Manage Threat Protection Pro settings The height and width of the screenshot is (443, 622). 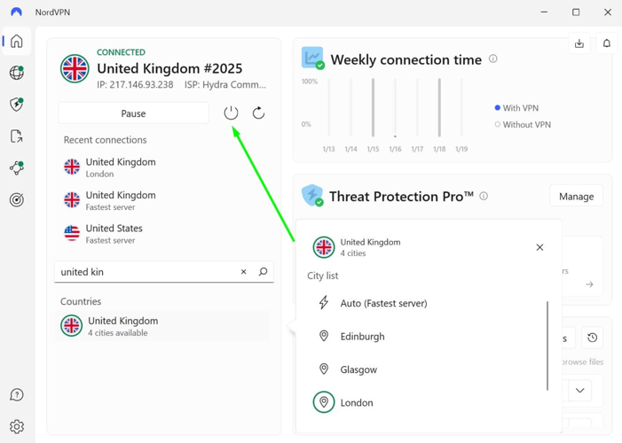pos(576,196)
